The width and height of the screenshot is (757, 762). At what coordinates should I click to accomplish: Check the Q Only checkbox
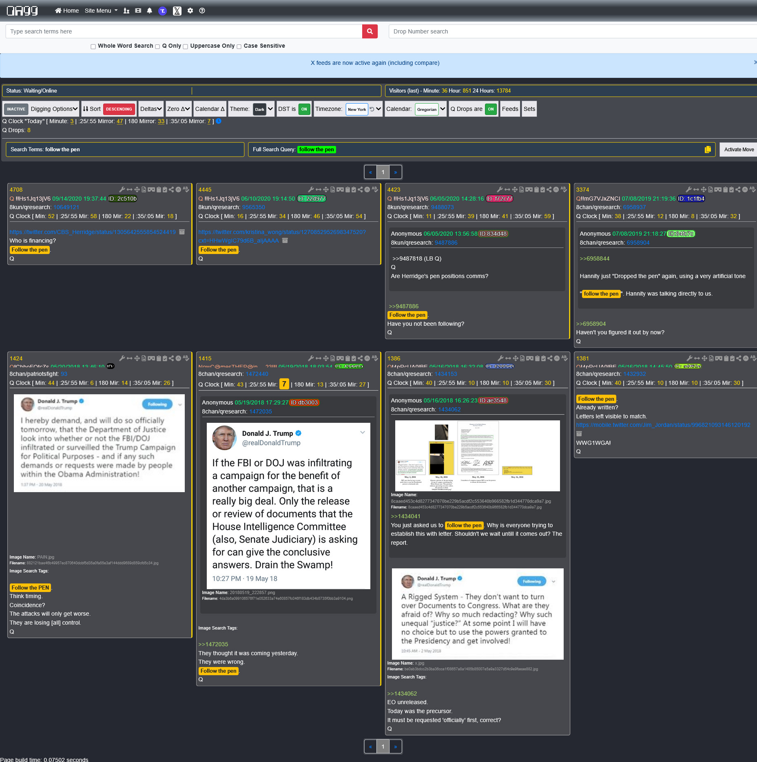pos(157,46)
